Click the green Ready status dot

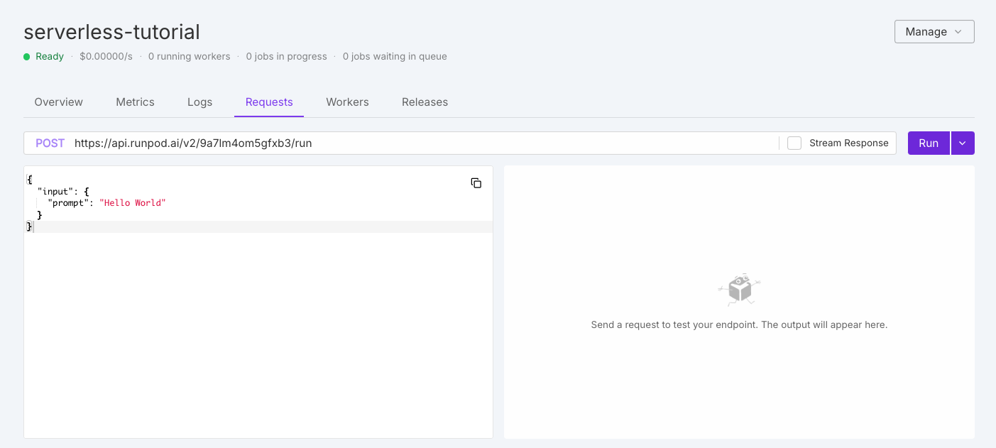coord(27,57)
